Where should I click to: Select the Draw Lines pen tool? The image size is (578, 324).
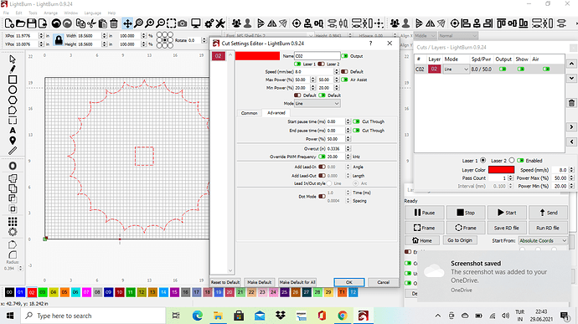click(13, 69)
